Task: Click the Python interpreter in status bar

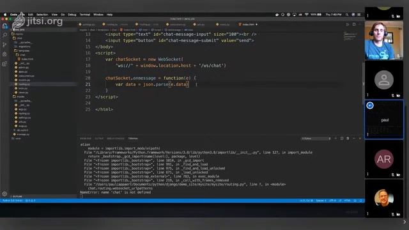Action: 12,201
